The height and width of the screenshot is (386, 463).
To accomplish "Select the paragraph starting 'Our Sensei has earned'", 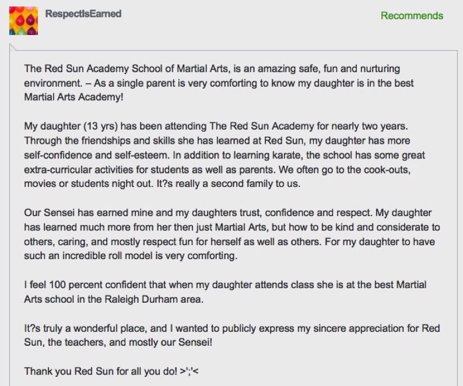I will tap(232, 234).
